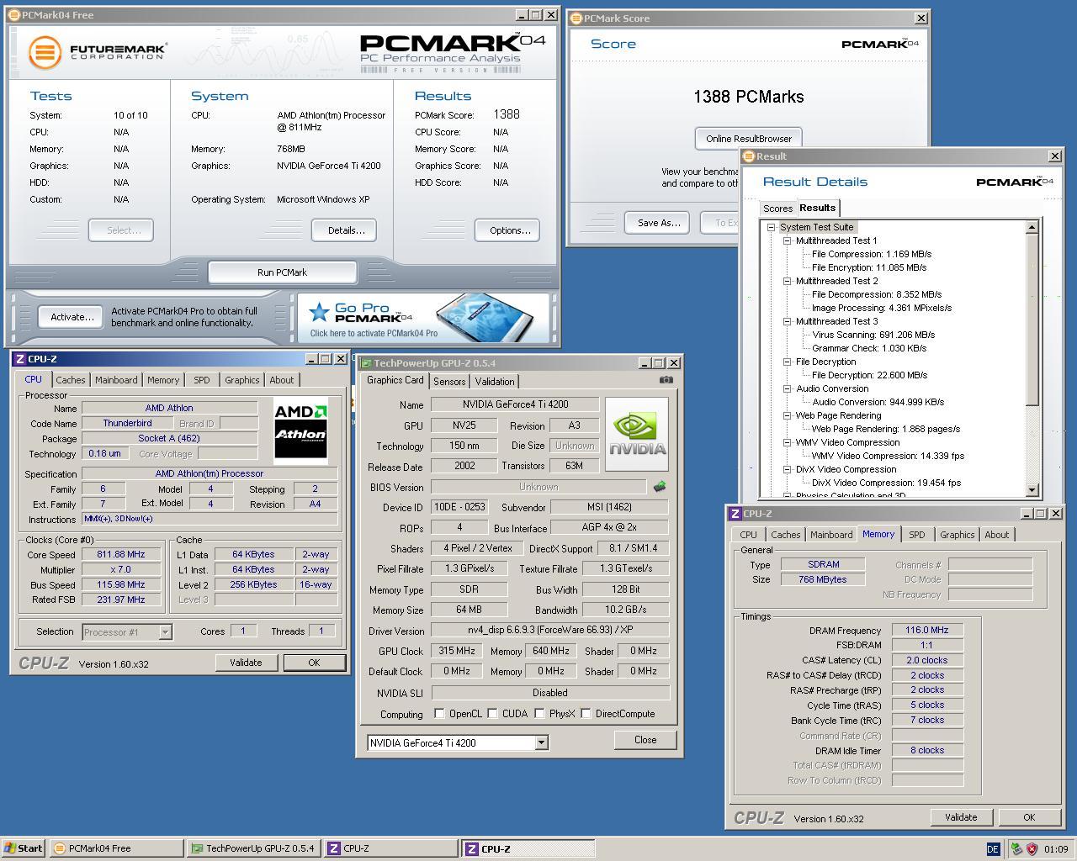Click the Online ResultBrowser button
Screen dimensions: 1077x861
pyautogui.click(x=749, y=139)
